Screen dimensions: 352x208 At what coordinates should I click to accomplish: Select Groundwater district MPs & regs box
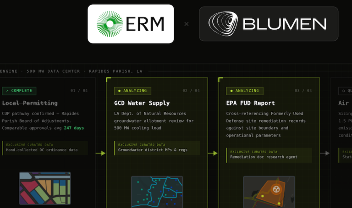click(x=157, y=148)
